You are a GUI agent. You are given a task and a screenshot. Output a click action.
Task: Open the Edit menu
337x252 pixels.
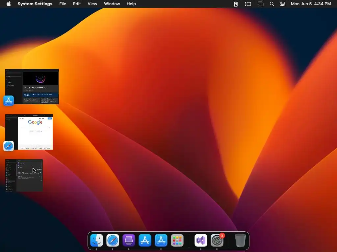tap(77, 4)
